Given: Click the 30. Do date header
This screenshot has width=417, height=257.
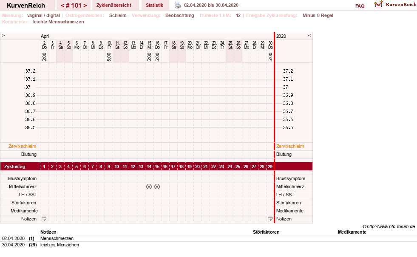Looking at the screenshot, I should (270, 45).
